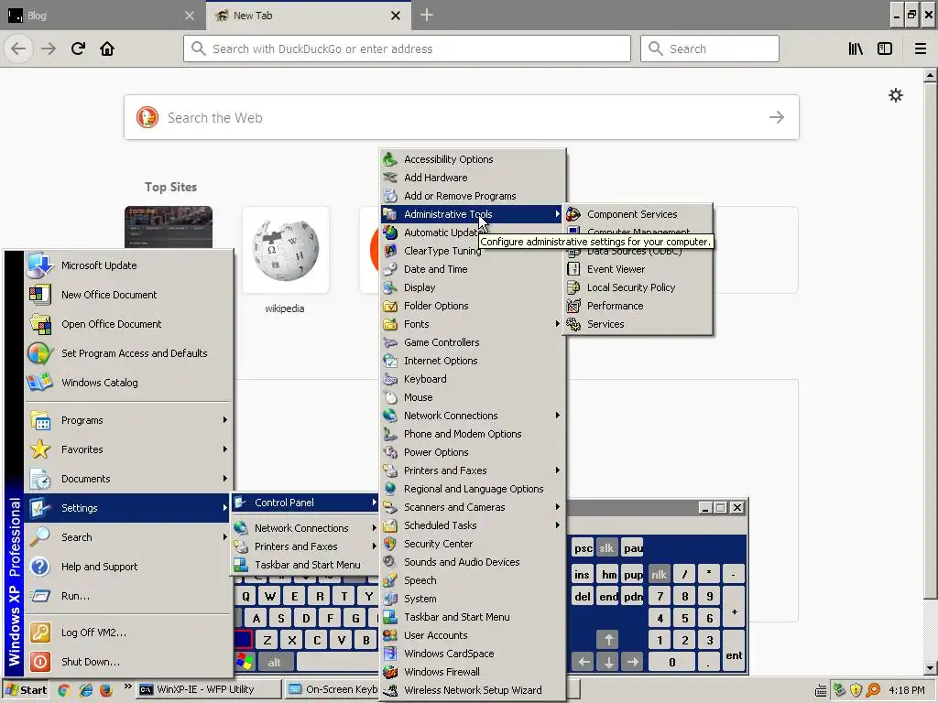Click Log Off VM2... entry
Image resolution: width=938 pixels, height=703 pixels.
tap(128, 633)
